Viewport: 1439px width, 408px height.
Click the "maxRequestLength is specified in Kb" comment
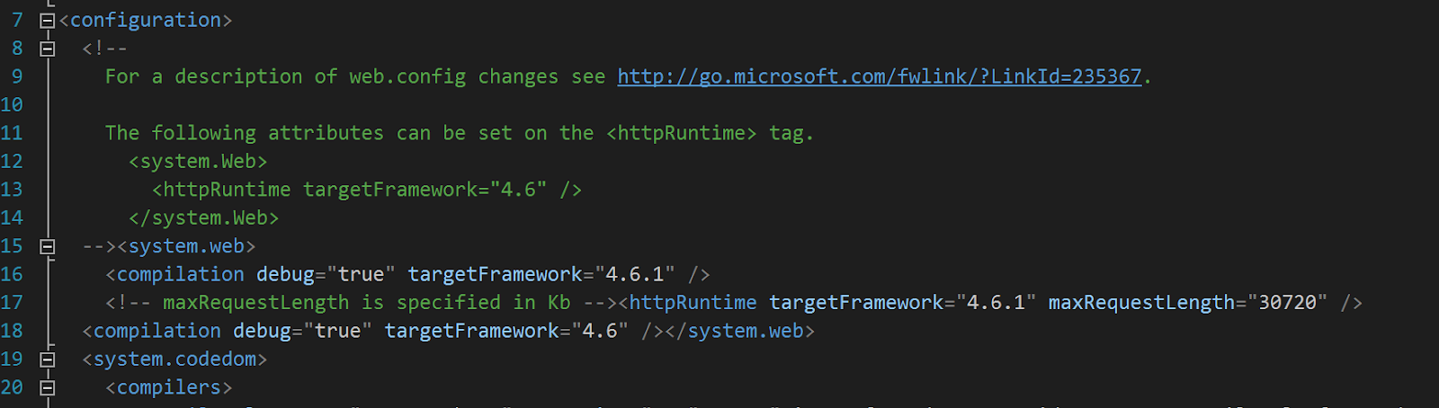(x=367, y=303)
